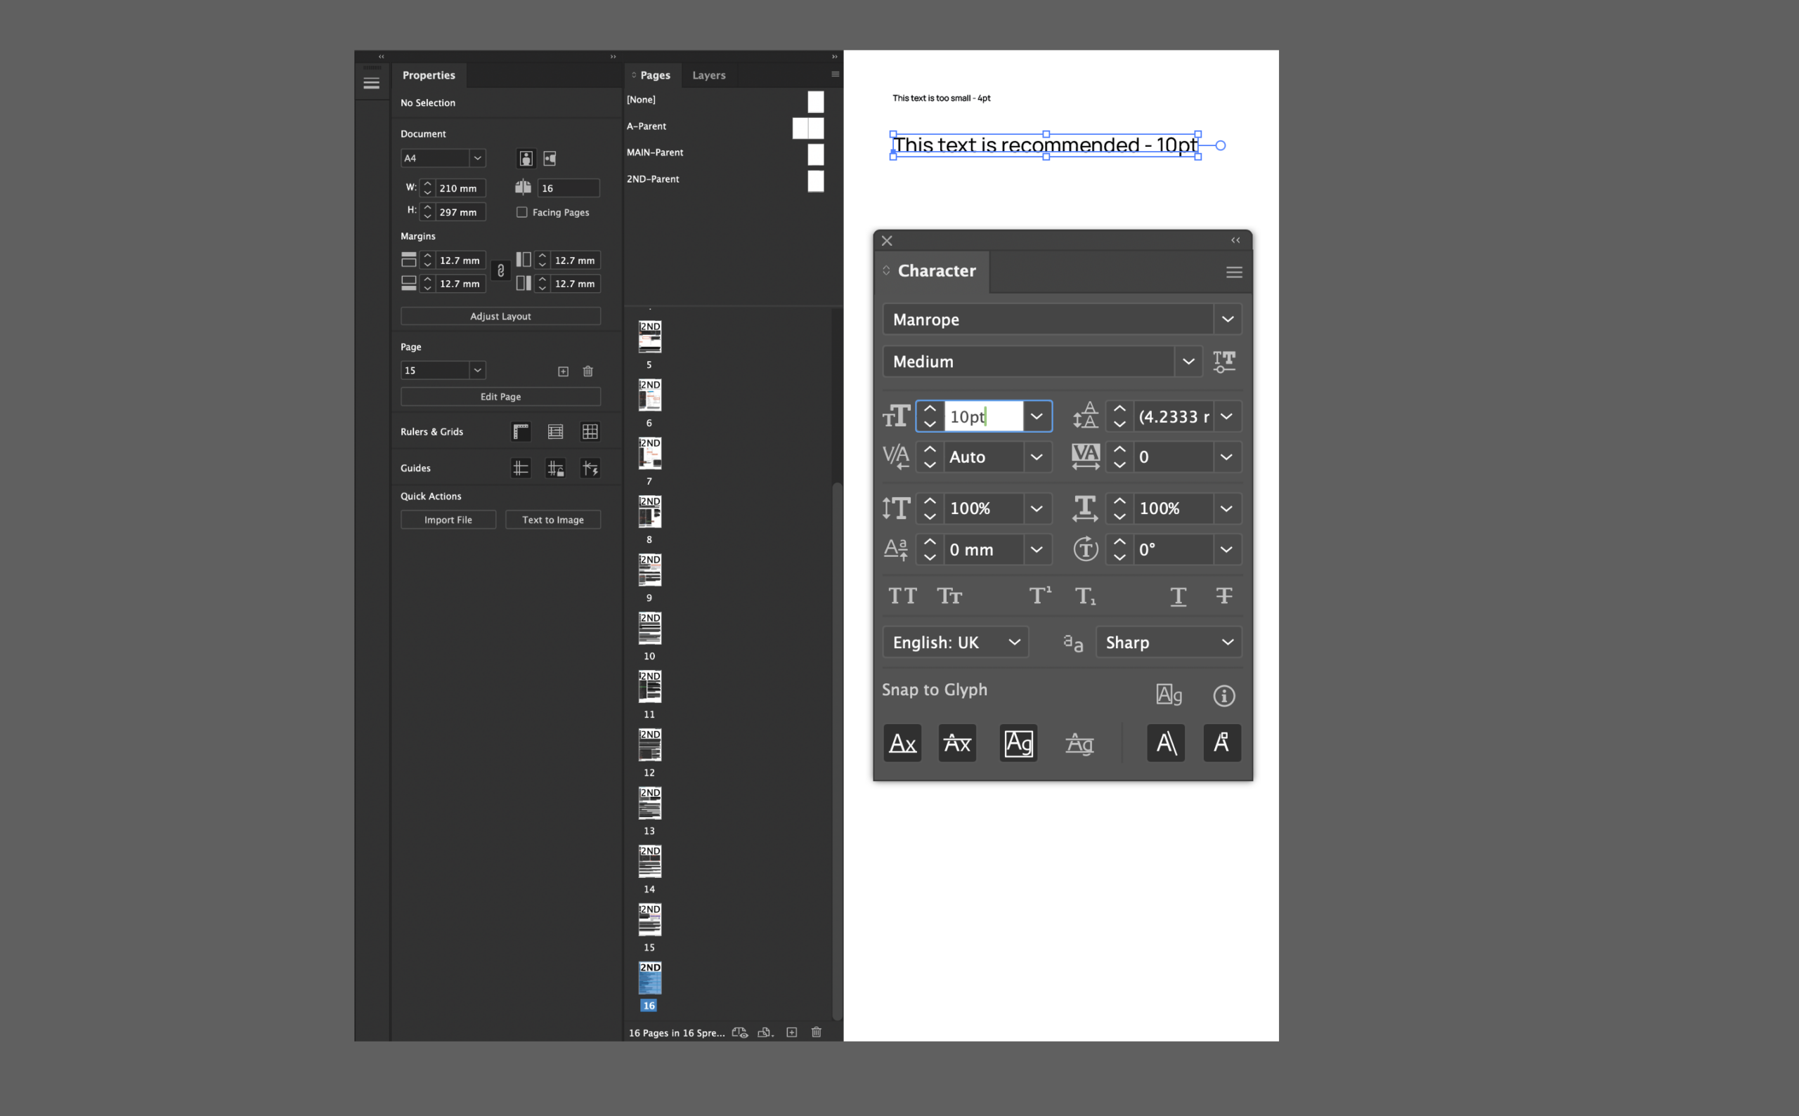The height and width of the screenshot is (1116, 1799).
Task: Open the Snap to Glyph info tooltip
Action: tap(1223, 695)
